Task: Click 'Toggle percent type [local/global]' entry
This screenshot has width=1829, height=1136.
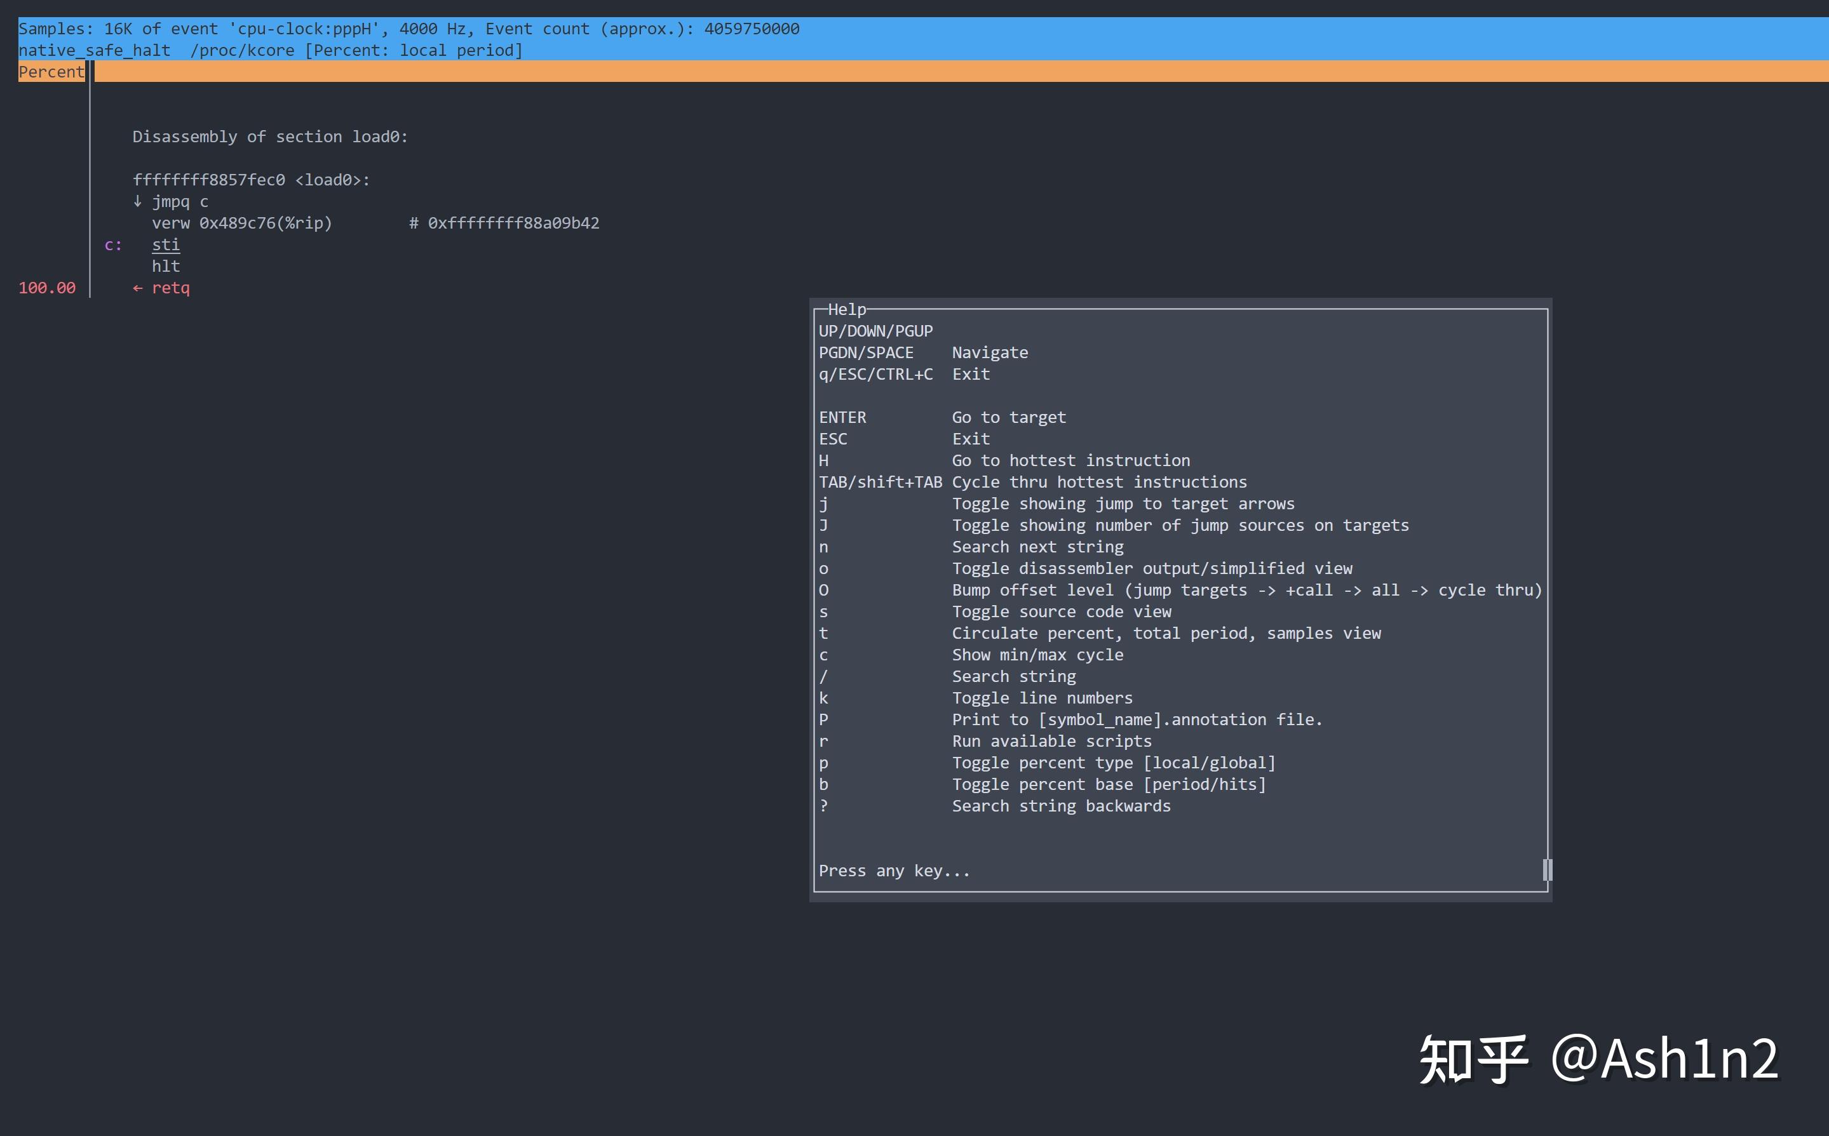Action: [1113, 763]
